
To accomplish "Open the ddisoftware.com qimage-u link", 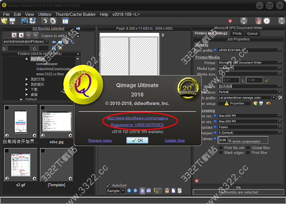I will click(x=137, y=118).
